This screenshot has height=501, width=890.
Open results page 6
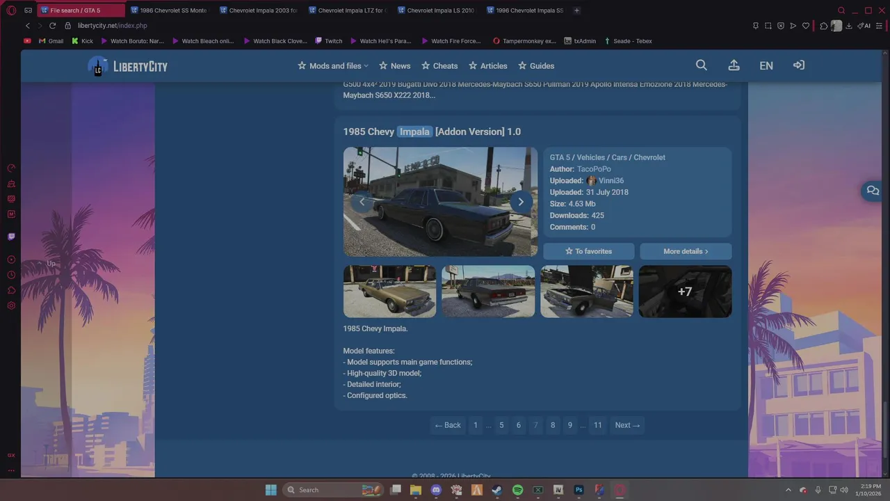pos(518,425)
